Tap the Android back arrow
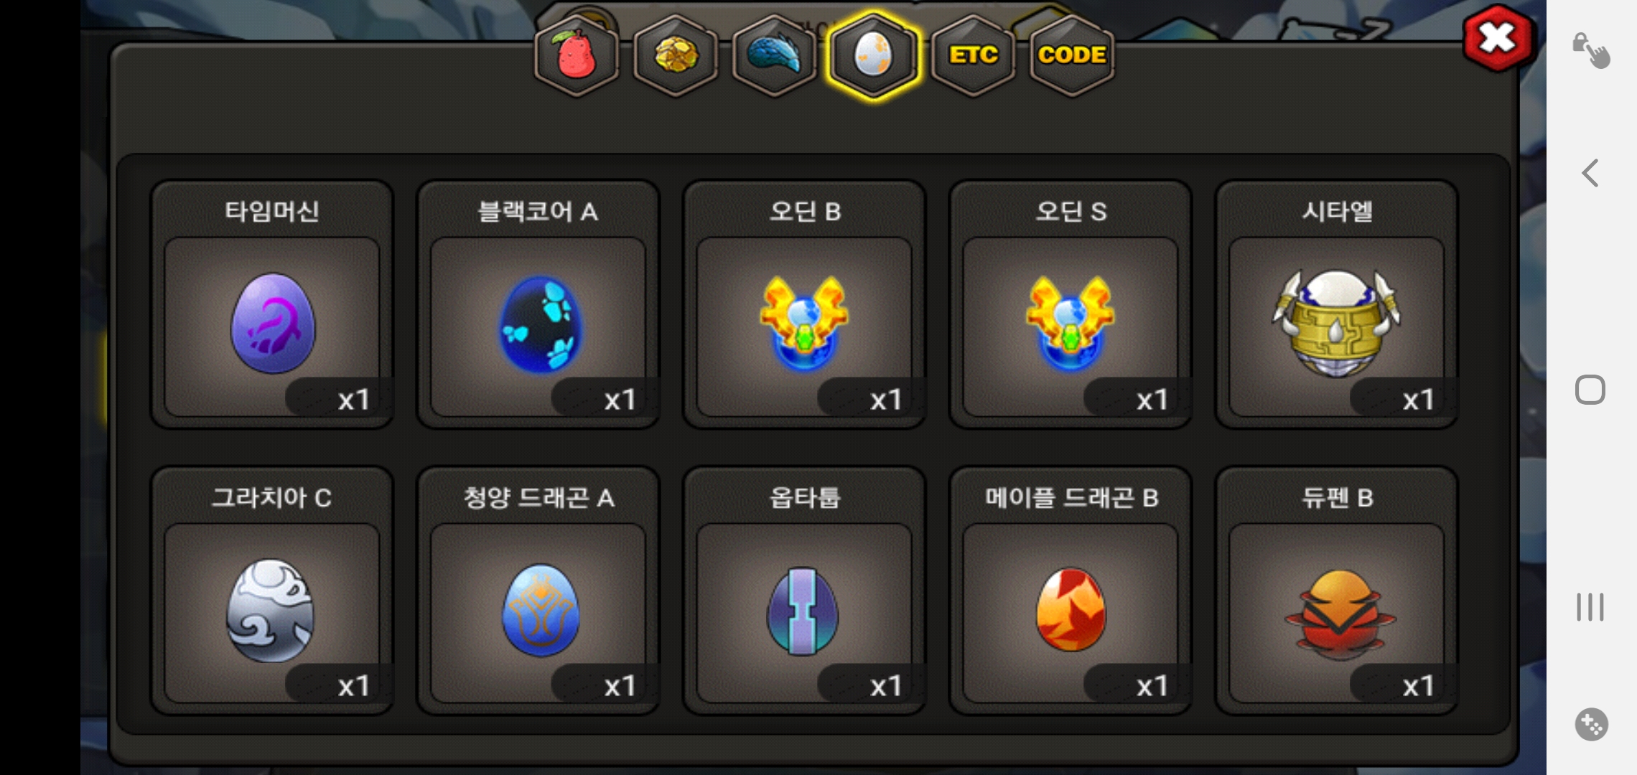This screenshot has height=775, width=1637. (1590, 173)
